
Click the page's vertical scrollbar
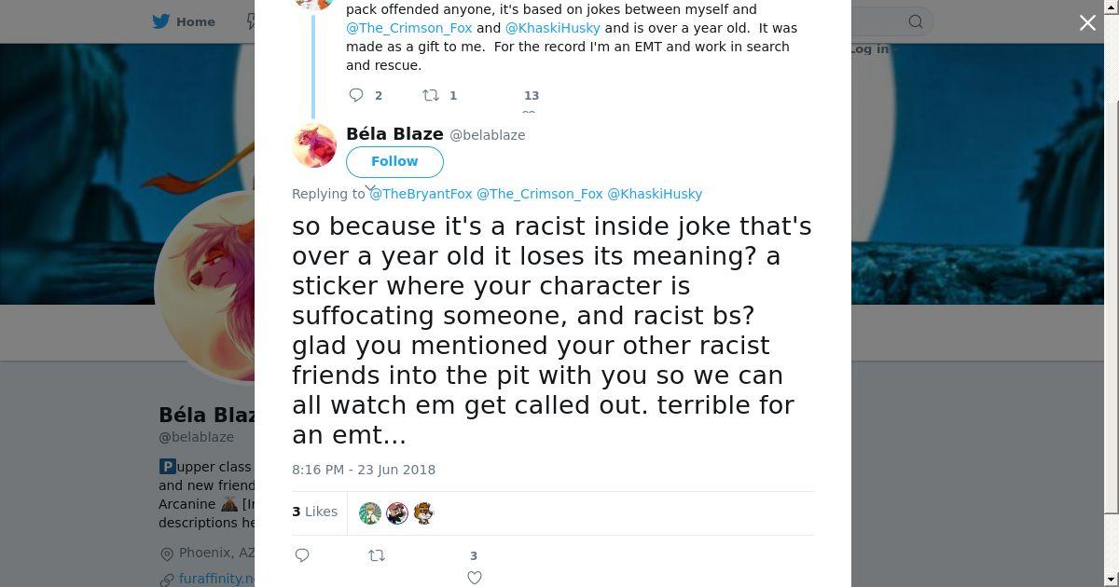pyautogui.click(x=1111, y=280)
